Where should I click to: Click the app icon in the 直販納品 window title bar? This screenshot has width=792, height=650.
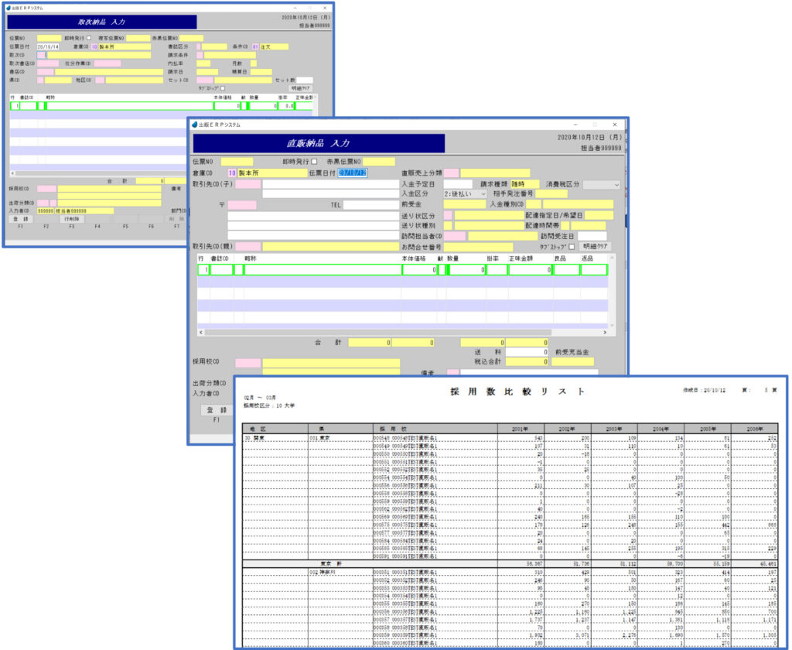[194, 125]
